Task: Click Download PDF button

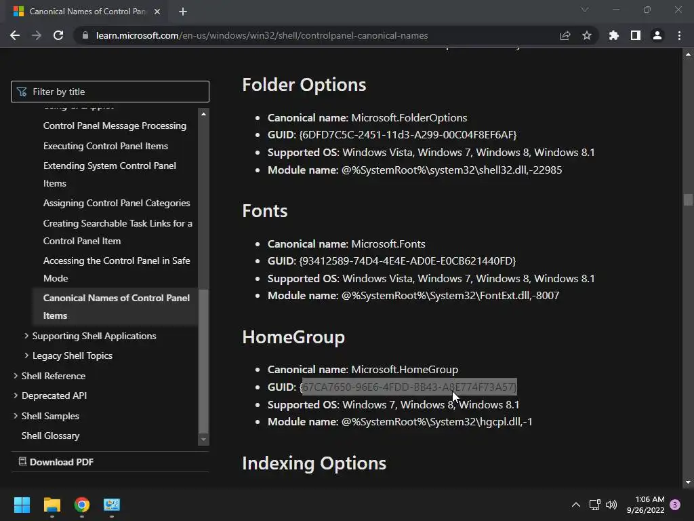Action: click(x=56, y=462)
